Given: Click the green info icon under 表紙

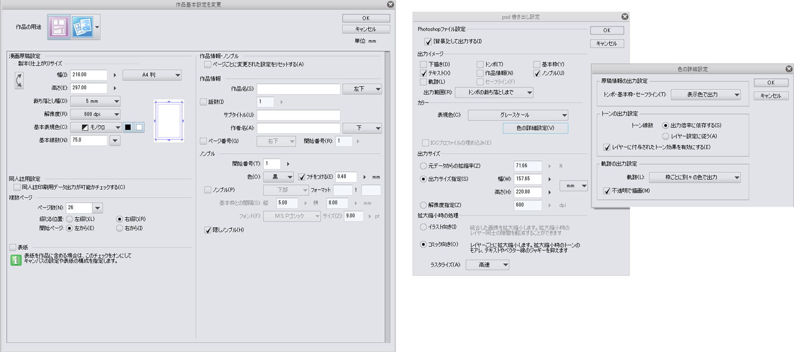Looking at the screenshot, I should pyautogui.click(x=16, y=259).
